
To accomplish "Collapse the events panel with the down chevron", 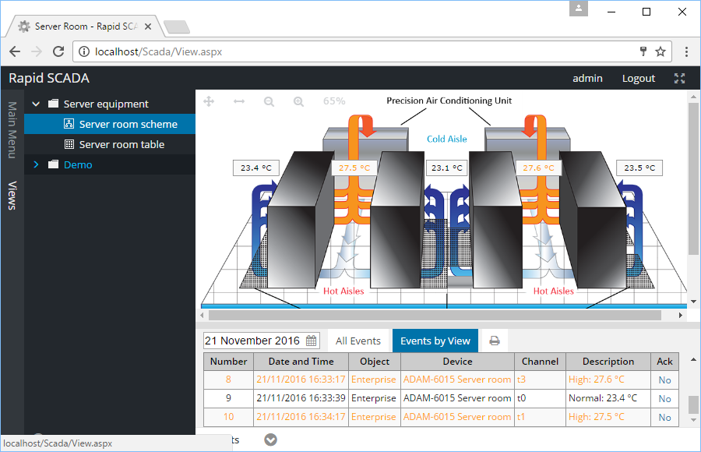I will pyautogui.click(x=270, y=439).
